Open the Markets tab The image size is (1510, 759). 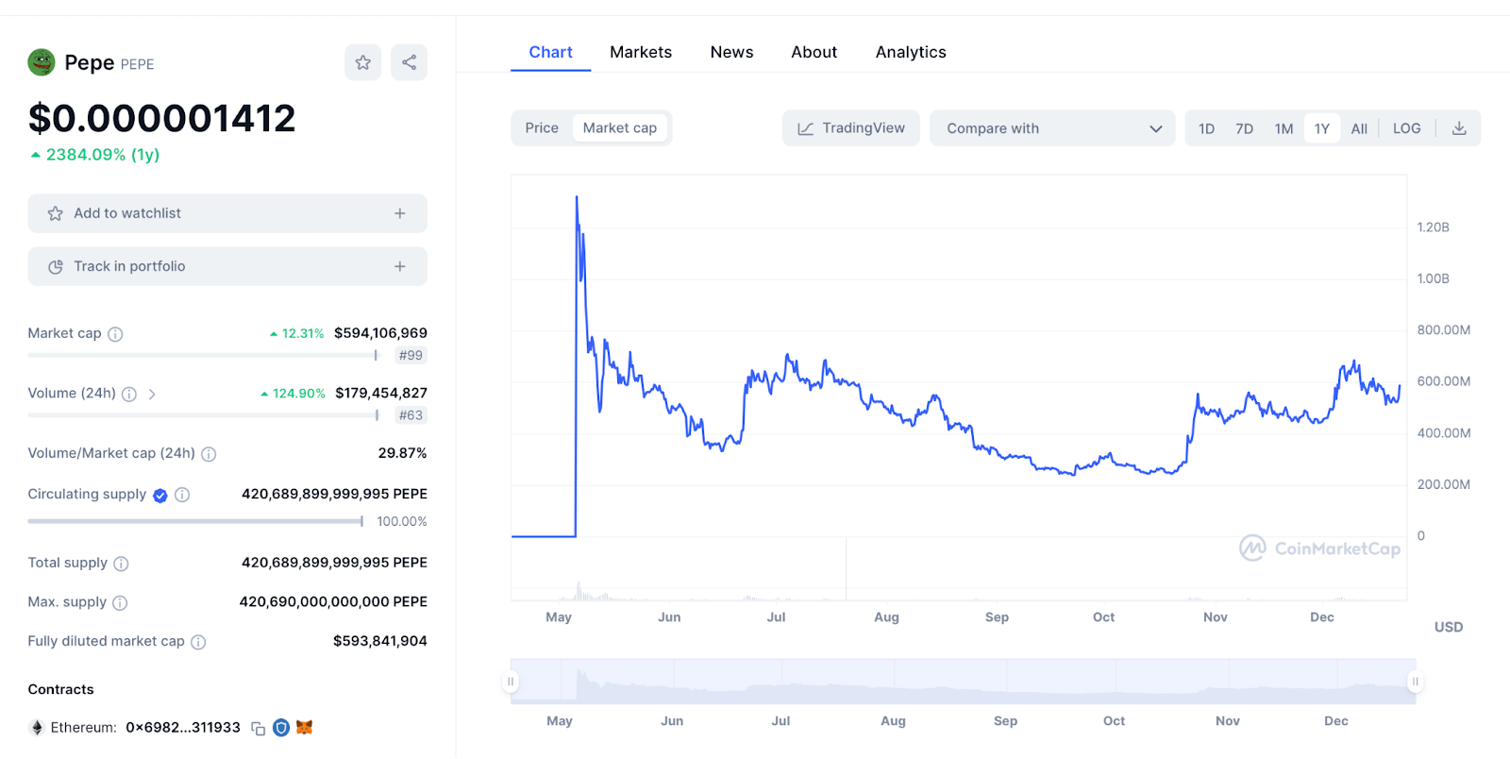coord(641,52)
